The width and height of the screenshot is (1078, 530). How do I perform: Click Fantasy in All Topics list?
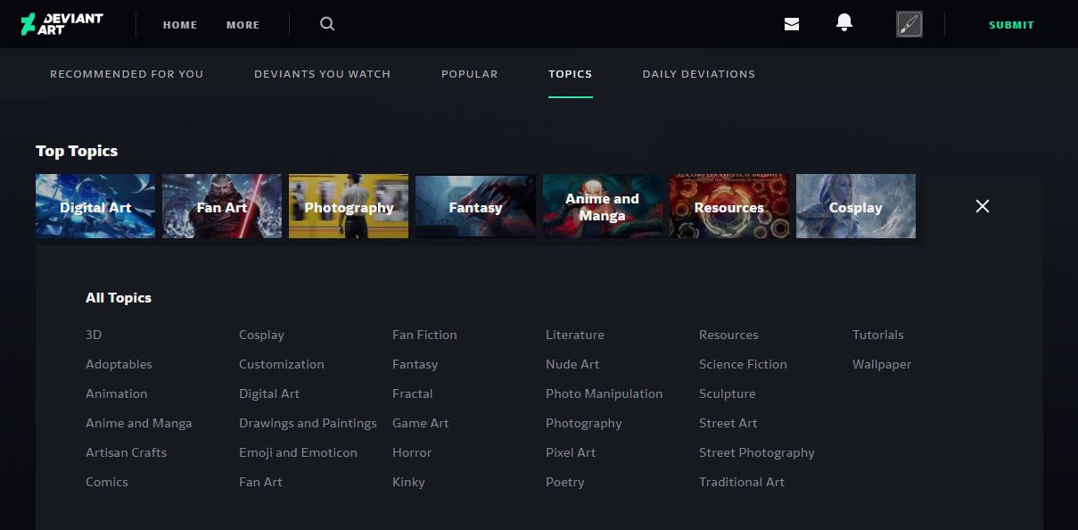click(x=415, y=364)
